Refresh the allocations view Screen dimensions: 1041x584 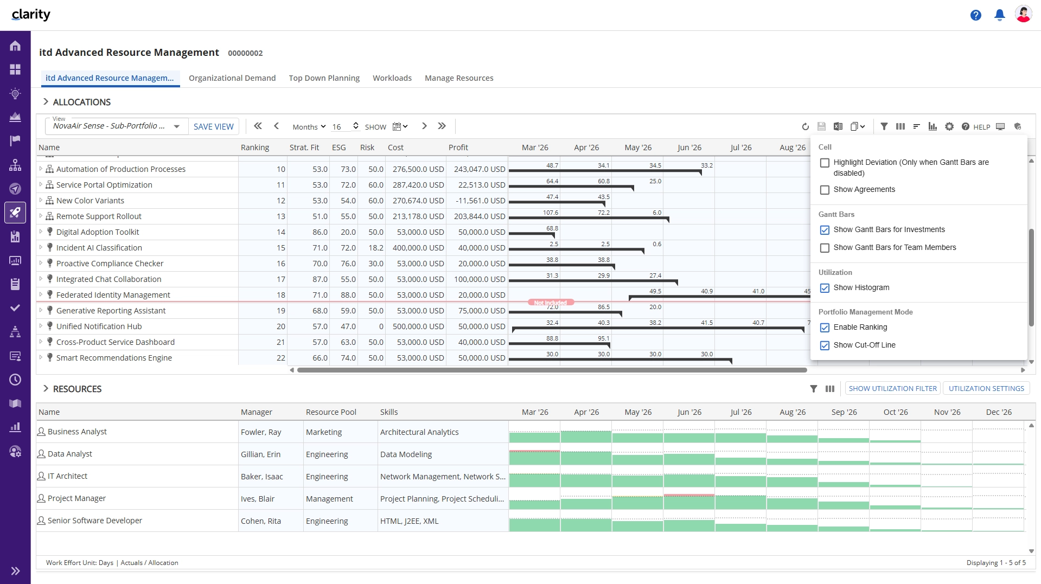coord(805,126)
